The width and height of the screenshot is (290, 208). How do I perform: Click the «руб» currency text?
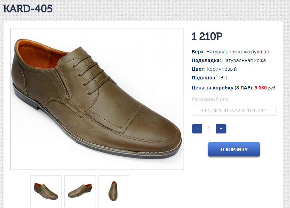(272, 88)
